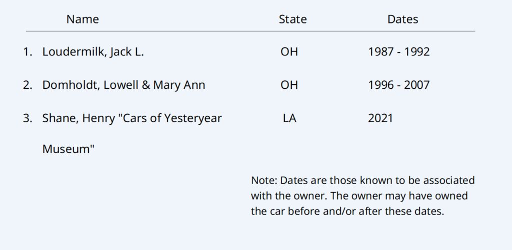Click the OH state for Loudermilk

click(289, 51)
